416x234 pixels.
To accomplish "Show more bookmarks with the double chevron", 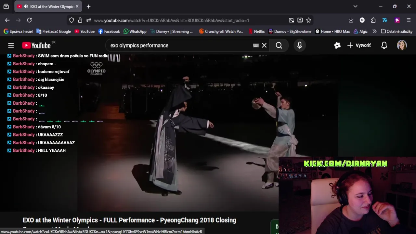I will 374,32.
